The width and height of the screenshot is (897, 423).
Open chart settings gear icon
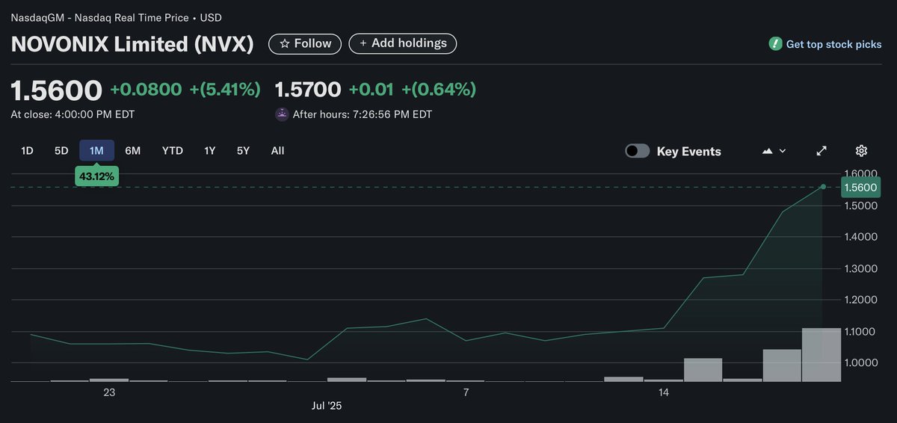[861, 151]
